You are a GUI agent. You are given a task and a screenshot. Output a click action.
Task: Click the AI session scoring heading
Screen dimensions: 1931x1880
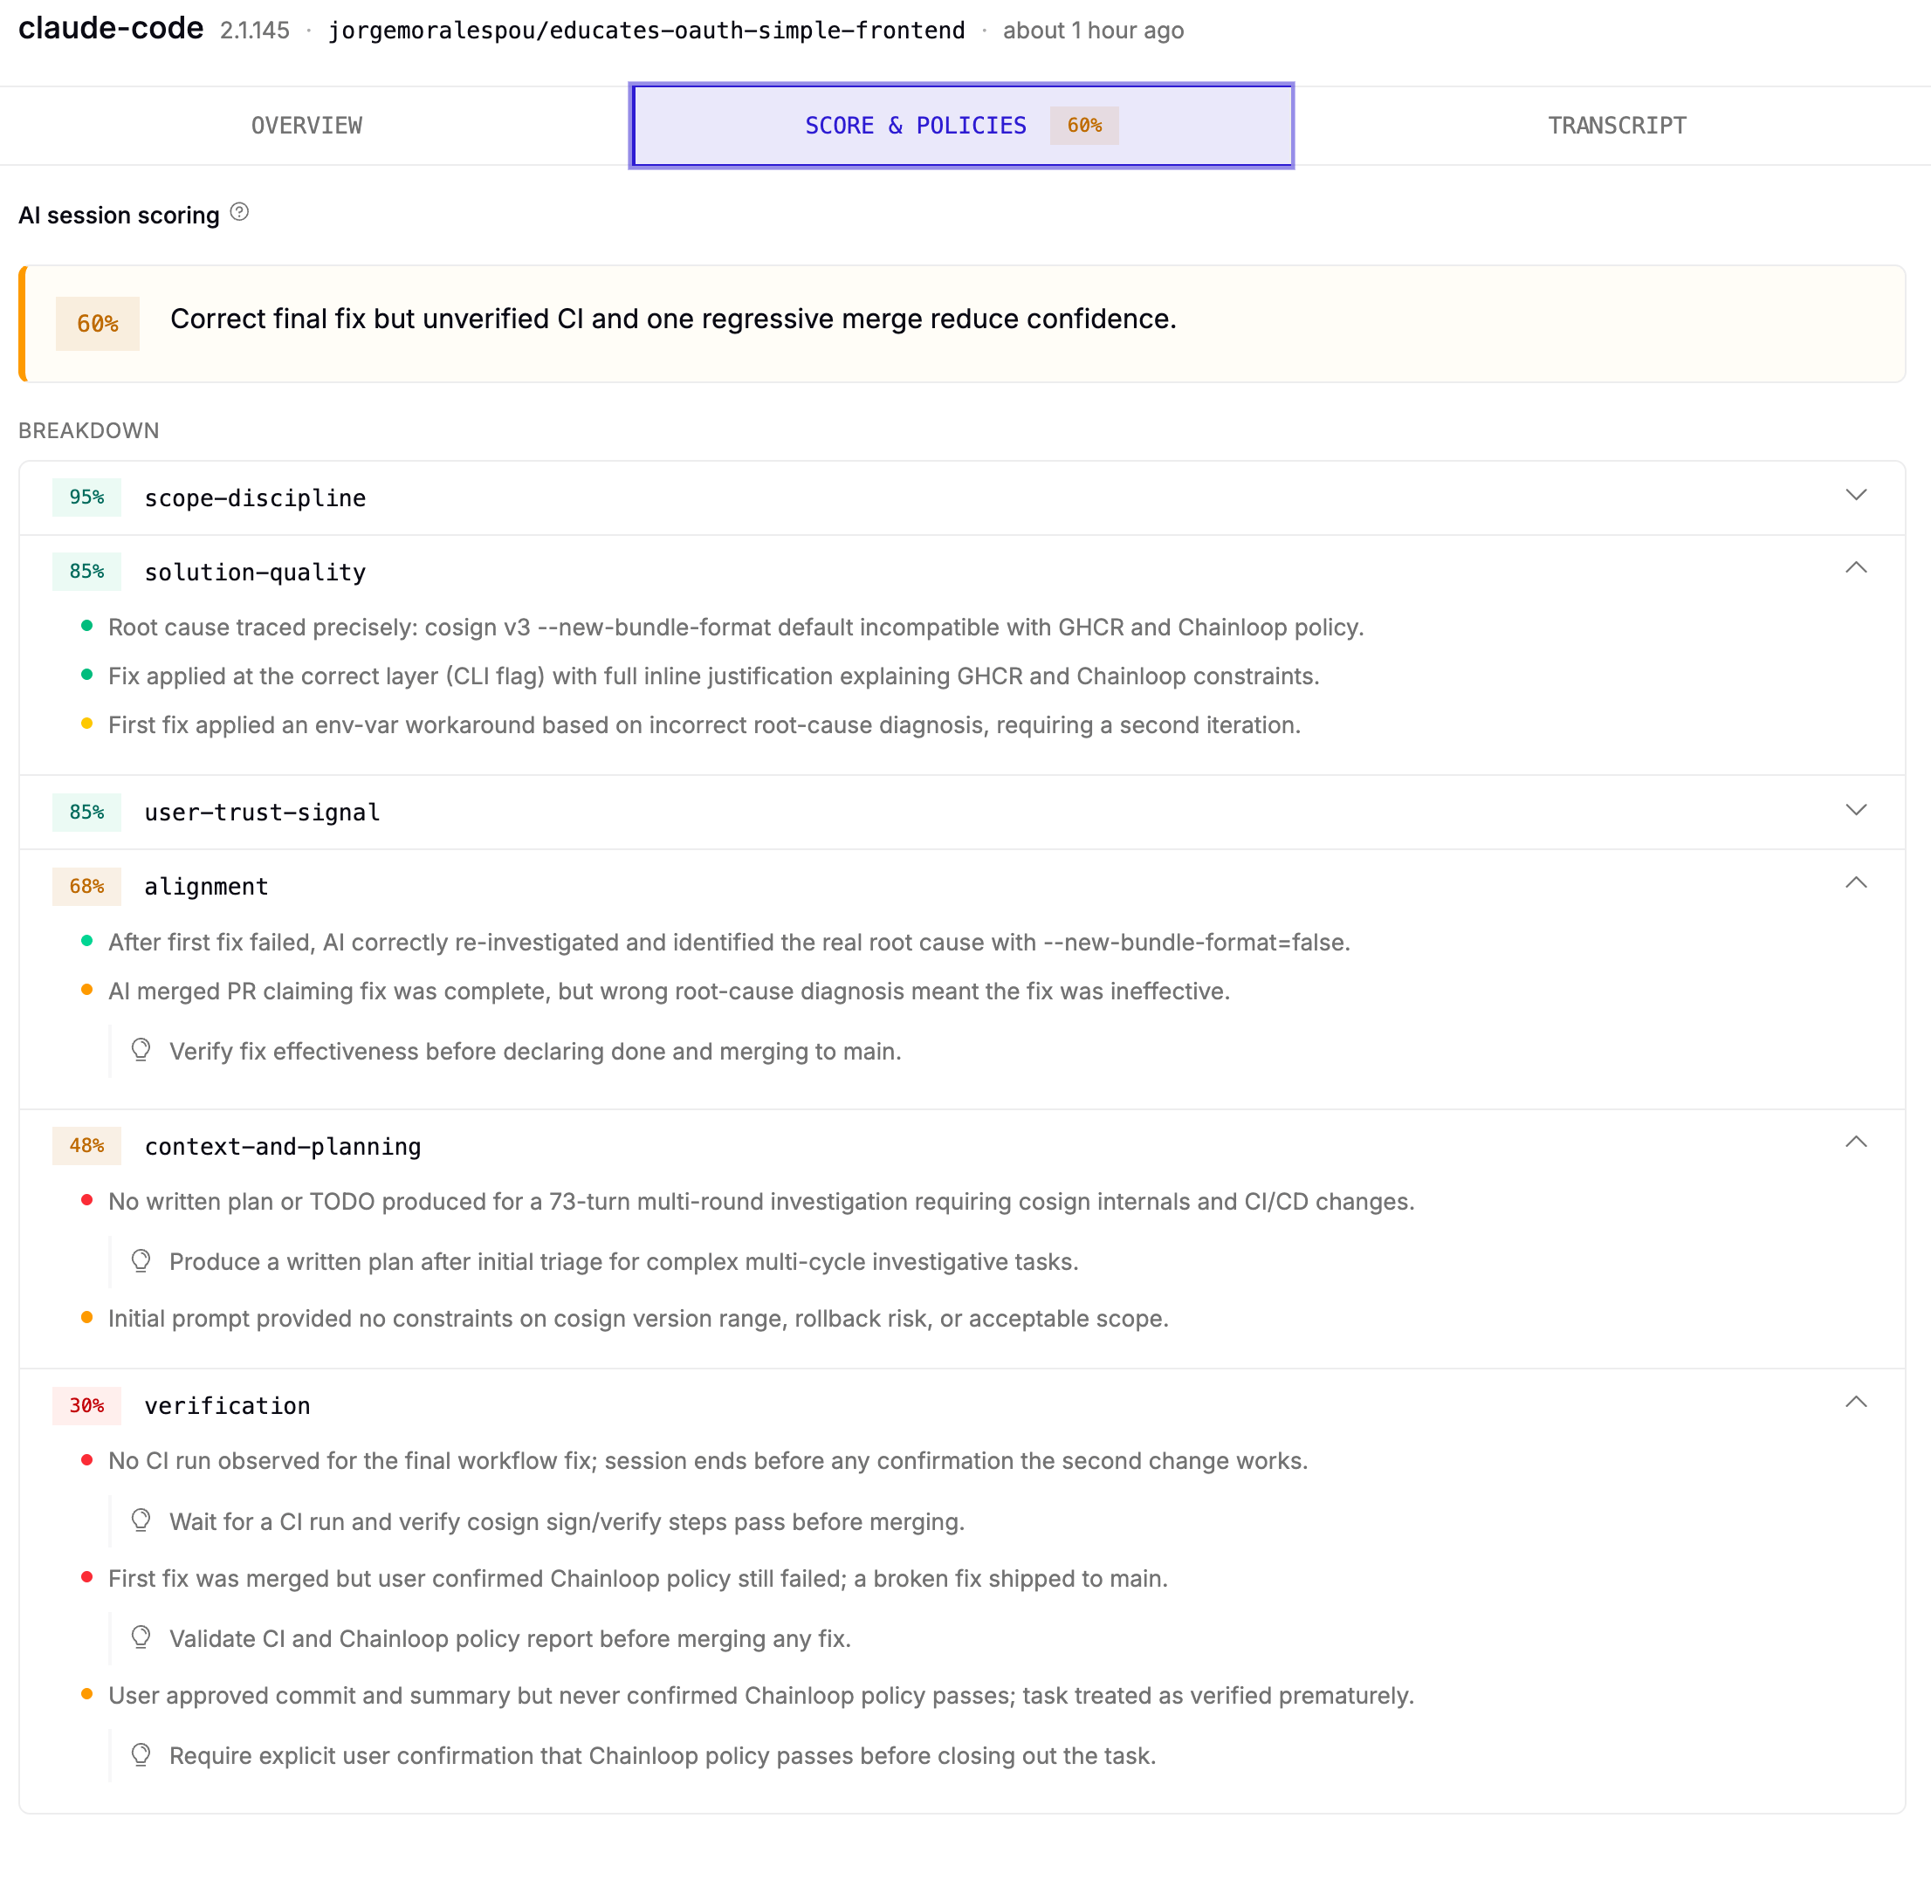(119, 216)
